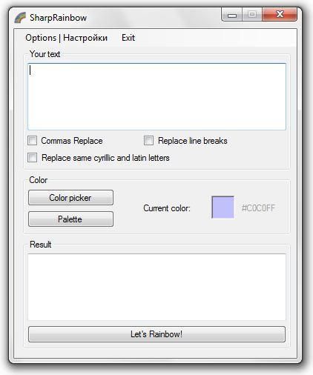Image resolution: width=313 pixels, height=375 pixels.
Task: Select the Exit menu item
Action: [x=128, y=38]
